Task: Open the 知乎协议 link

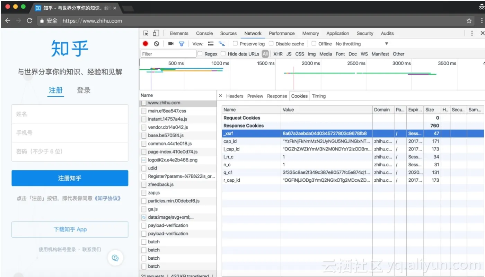Action: [107, 198]
